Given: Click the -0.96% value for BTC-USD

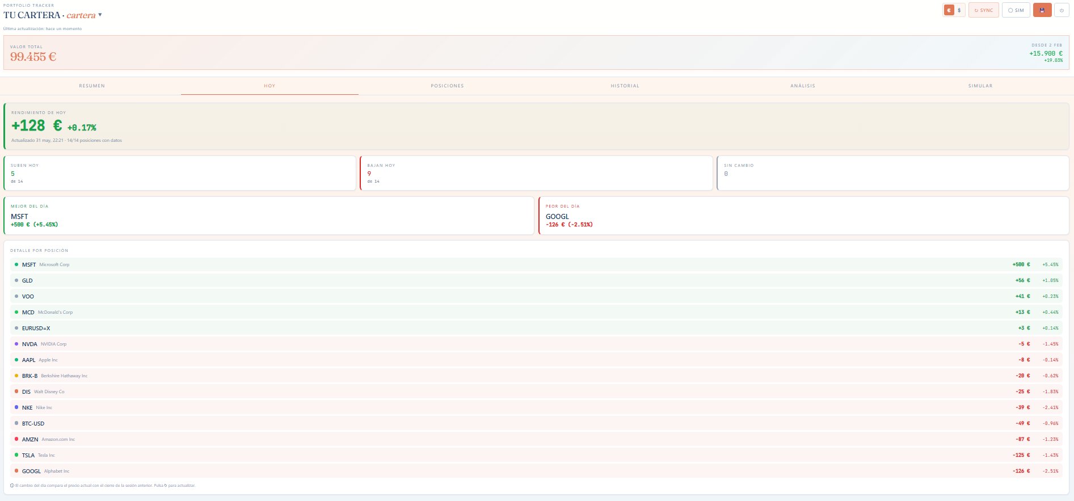Looking at the screenshot, I should click(1050, 423).
